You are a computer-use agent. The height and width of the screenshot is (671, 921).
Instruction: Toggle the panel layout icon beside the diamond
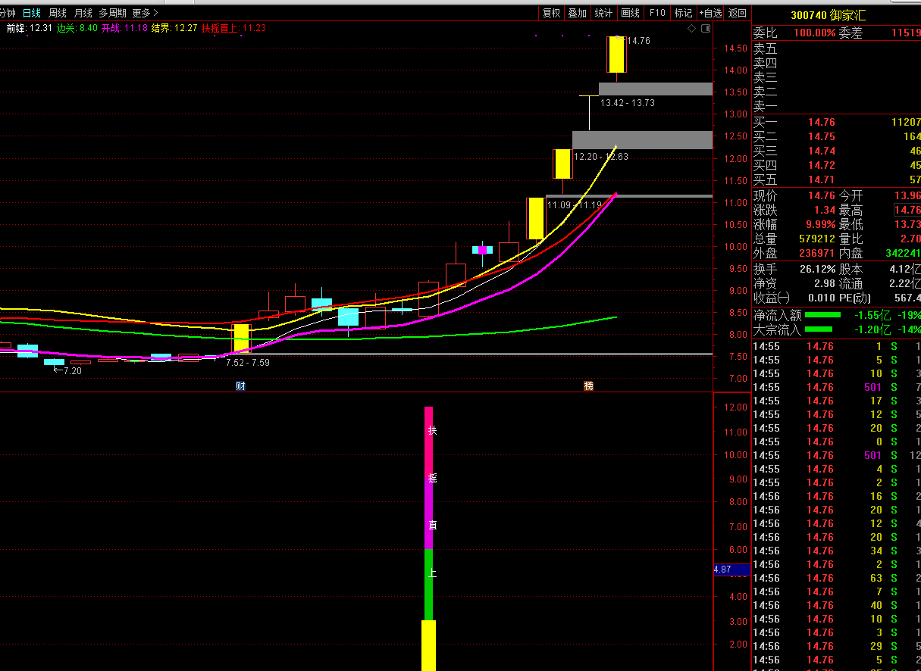pos(706,29)
